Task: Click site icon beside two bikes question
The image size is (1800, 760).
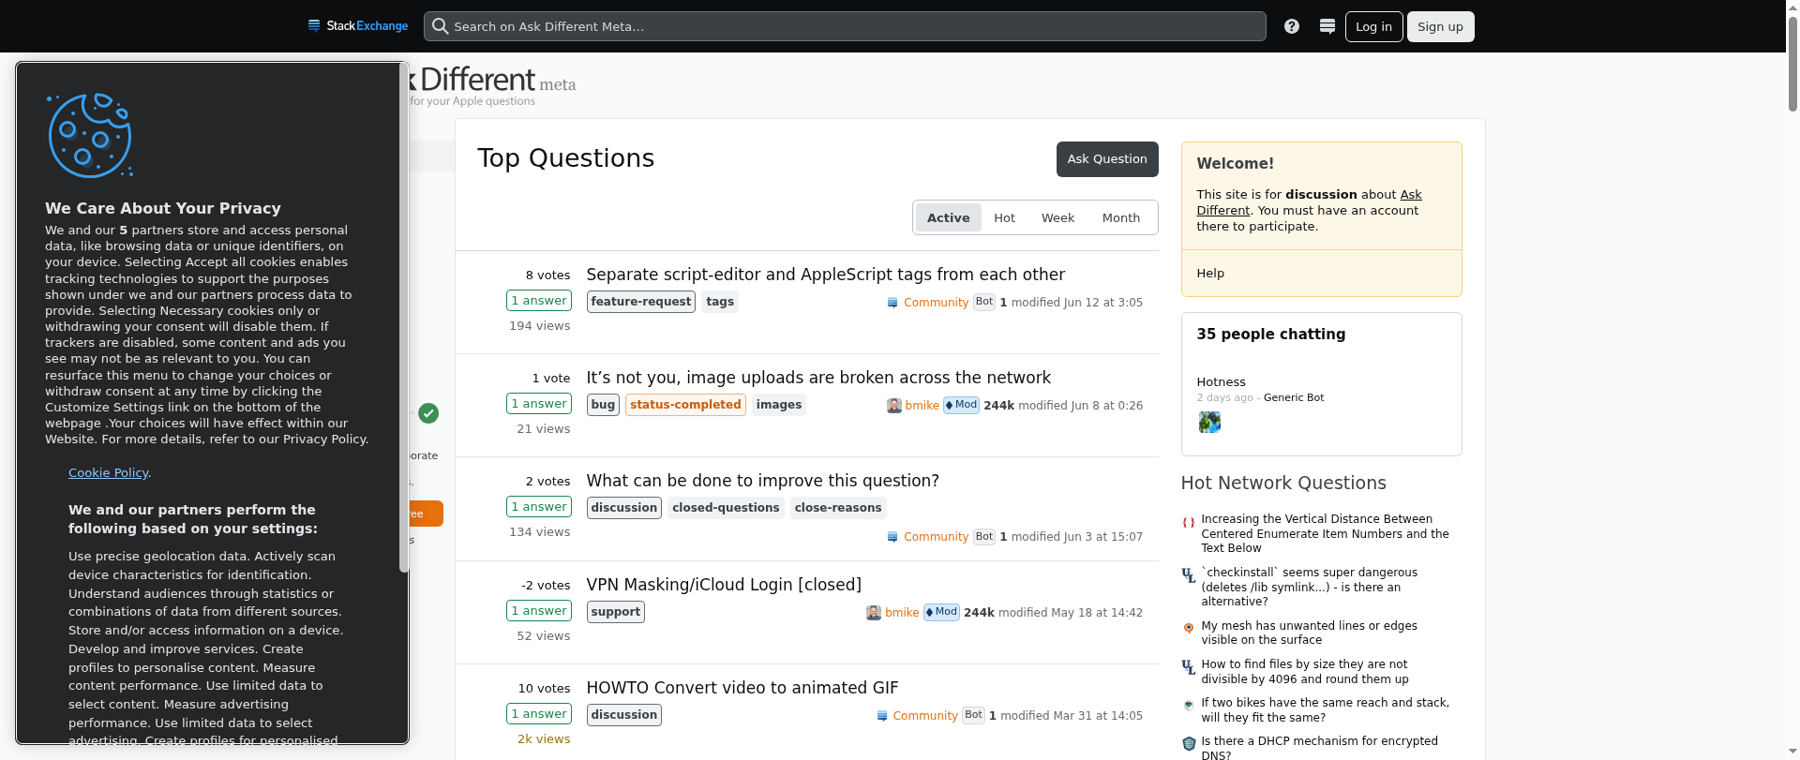Action: coord(1189,706)
